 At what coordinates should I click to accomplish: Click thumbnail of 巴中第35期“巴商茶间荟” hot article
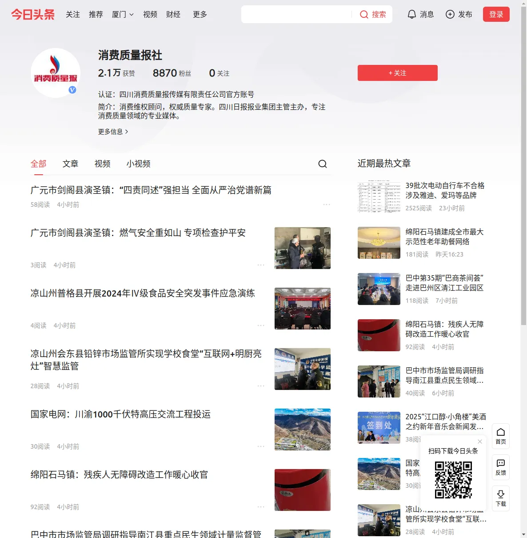[379, 289]
